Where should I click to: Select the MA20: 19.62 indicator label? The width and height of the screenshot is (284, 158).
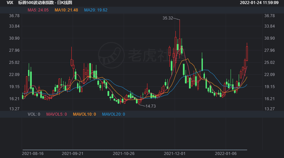click(x=96, y=10)
